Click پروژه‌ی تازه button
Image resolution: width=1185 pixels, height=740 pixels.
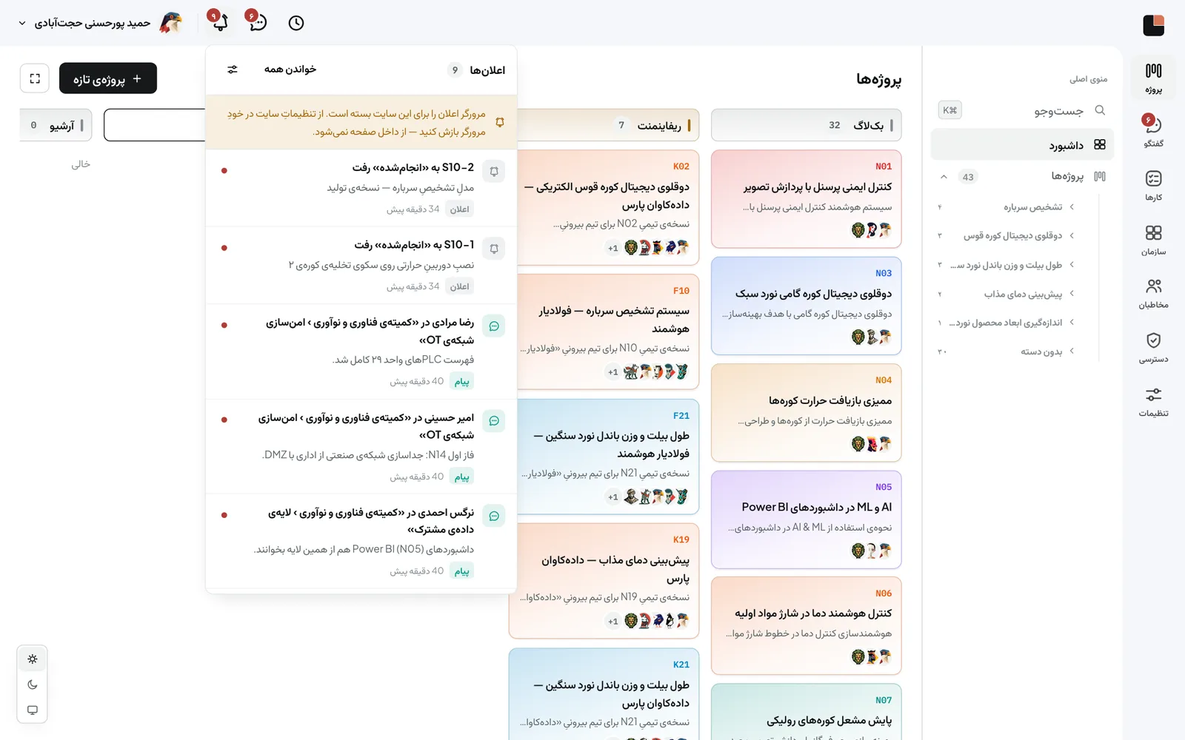pos(108,78)
